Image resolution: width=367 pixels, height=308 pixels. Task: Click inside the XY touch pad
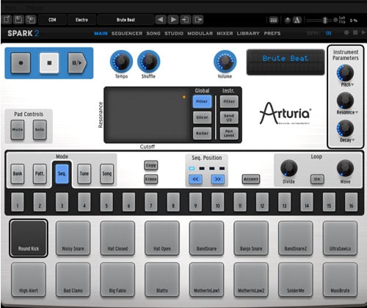(148, 115)
